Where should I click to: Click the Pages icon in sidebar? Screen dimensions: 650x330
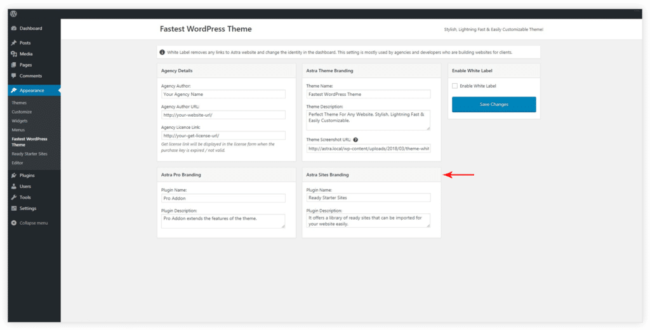[x=14, y=65]
